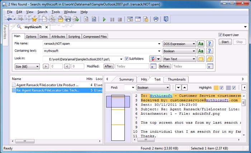
Task: Open the Boolean dropdown beside Containing text
Action: 179,51
